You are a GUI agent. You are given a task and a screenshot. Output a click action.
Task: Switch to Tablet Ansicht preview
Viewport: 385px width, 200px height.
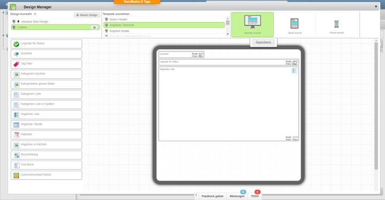pyautogui.click(x=295, y=25)
